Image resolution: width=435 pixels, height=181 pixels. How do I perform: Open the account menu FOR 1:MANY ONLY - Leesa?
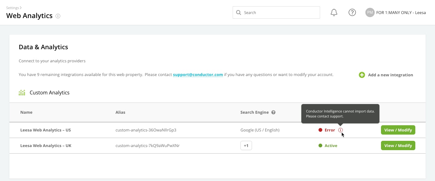coord(401,13)
